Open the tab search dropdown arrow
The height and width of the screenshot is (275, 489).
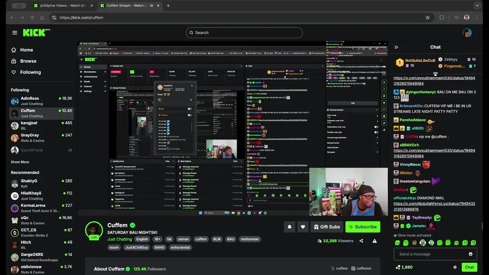pyautogui.click(x=477, y=6)
